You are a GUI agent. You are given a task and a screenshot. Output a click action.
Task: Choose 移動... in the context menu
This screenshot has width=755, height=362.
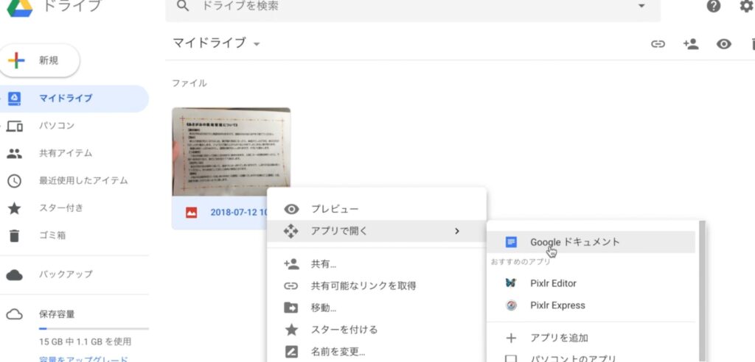(377, 308)
